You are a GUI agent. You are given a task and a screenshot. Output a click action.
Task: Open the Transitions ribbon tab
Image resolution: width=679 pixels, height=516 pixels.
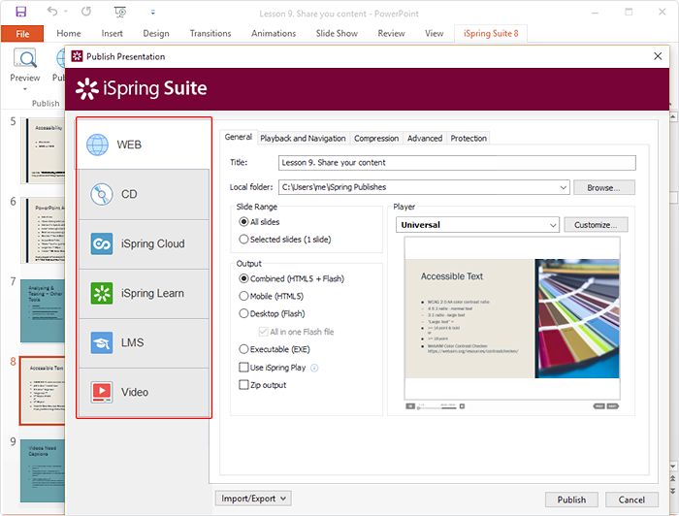tap(210, 33)
